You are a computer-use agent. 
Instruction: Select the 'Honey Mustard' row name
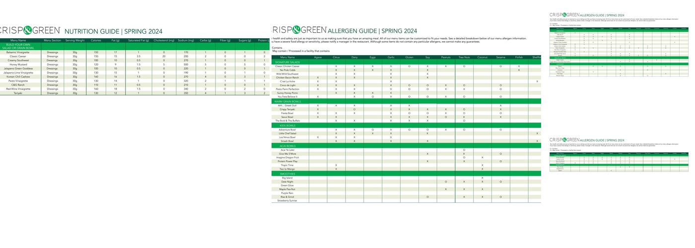(18, 64)
